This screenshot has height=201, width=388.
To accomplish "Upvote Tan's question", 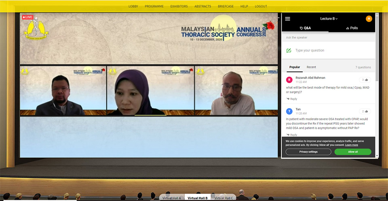I will pos(365,111).
